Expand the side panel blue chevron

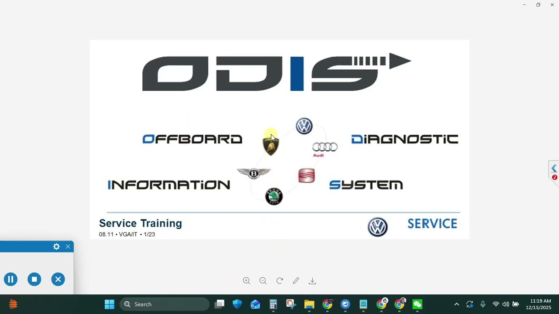tap(554, 168)
